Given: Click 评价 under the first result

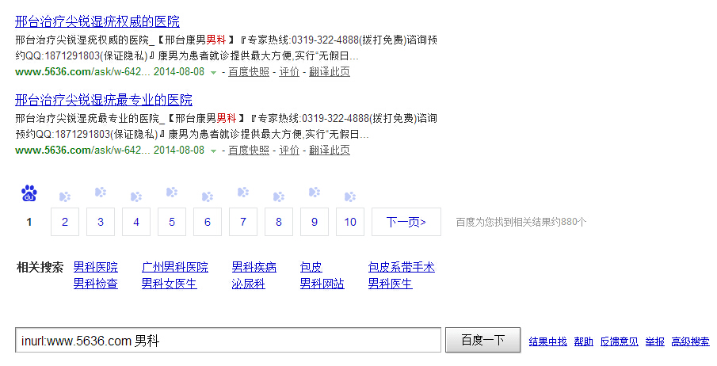Looking at the screenshot, I should [289, 72].
